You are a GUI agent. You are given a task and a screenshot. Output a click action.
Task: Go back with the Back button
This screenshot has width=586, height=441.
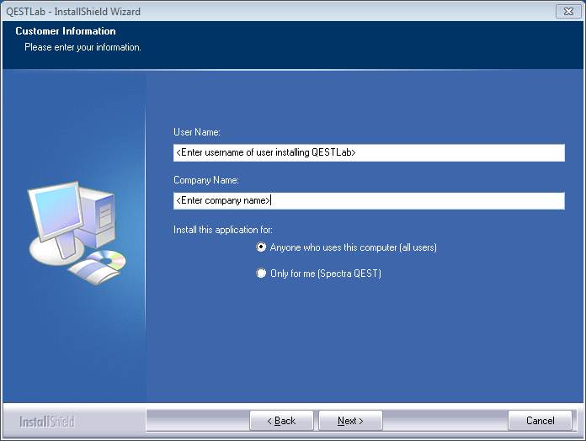[281, 421]
